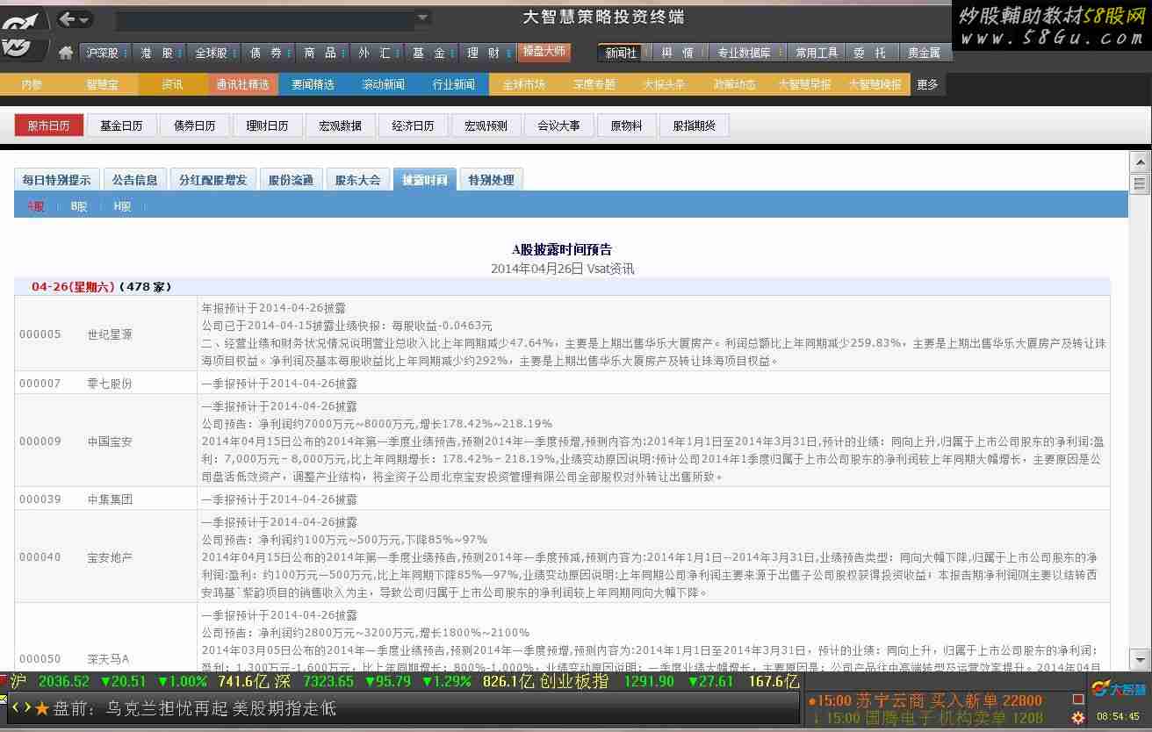Click stock name 世纪星源
This screenshot has height=732, width=1152.
[110, 334]
